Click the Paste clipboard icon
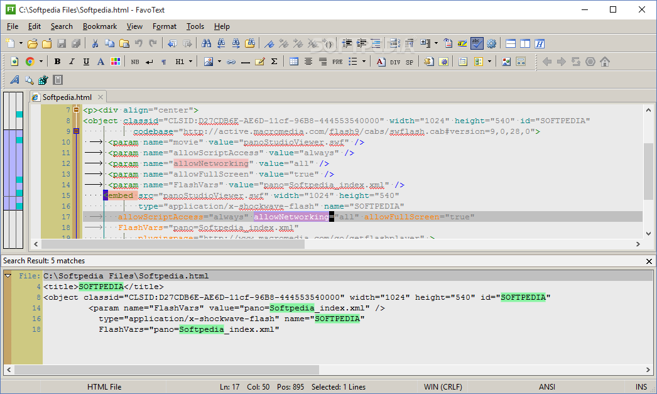This screenshot has height=394, width=657. 124,43
